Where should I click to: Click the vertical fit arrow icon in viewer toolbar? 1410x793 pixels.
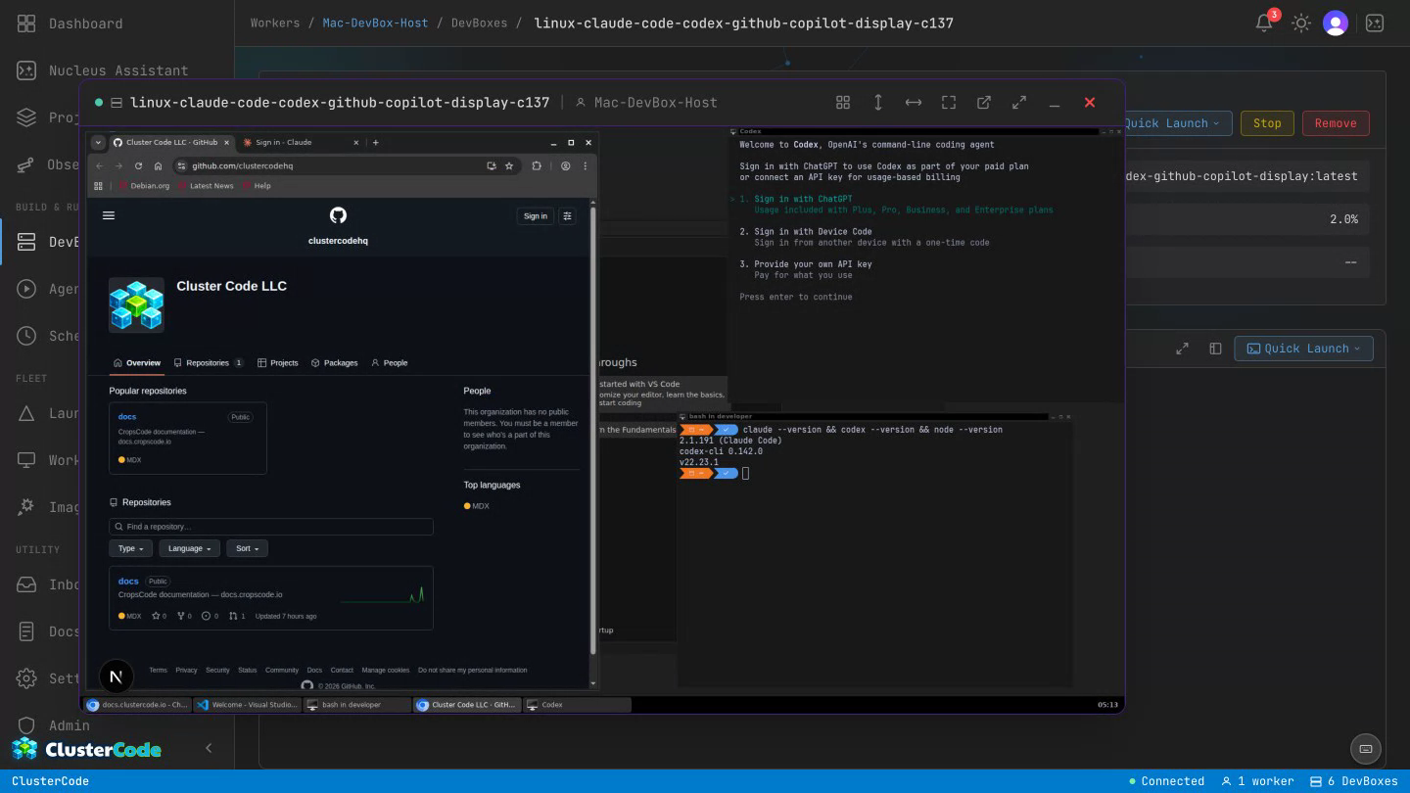(878, 102)
